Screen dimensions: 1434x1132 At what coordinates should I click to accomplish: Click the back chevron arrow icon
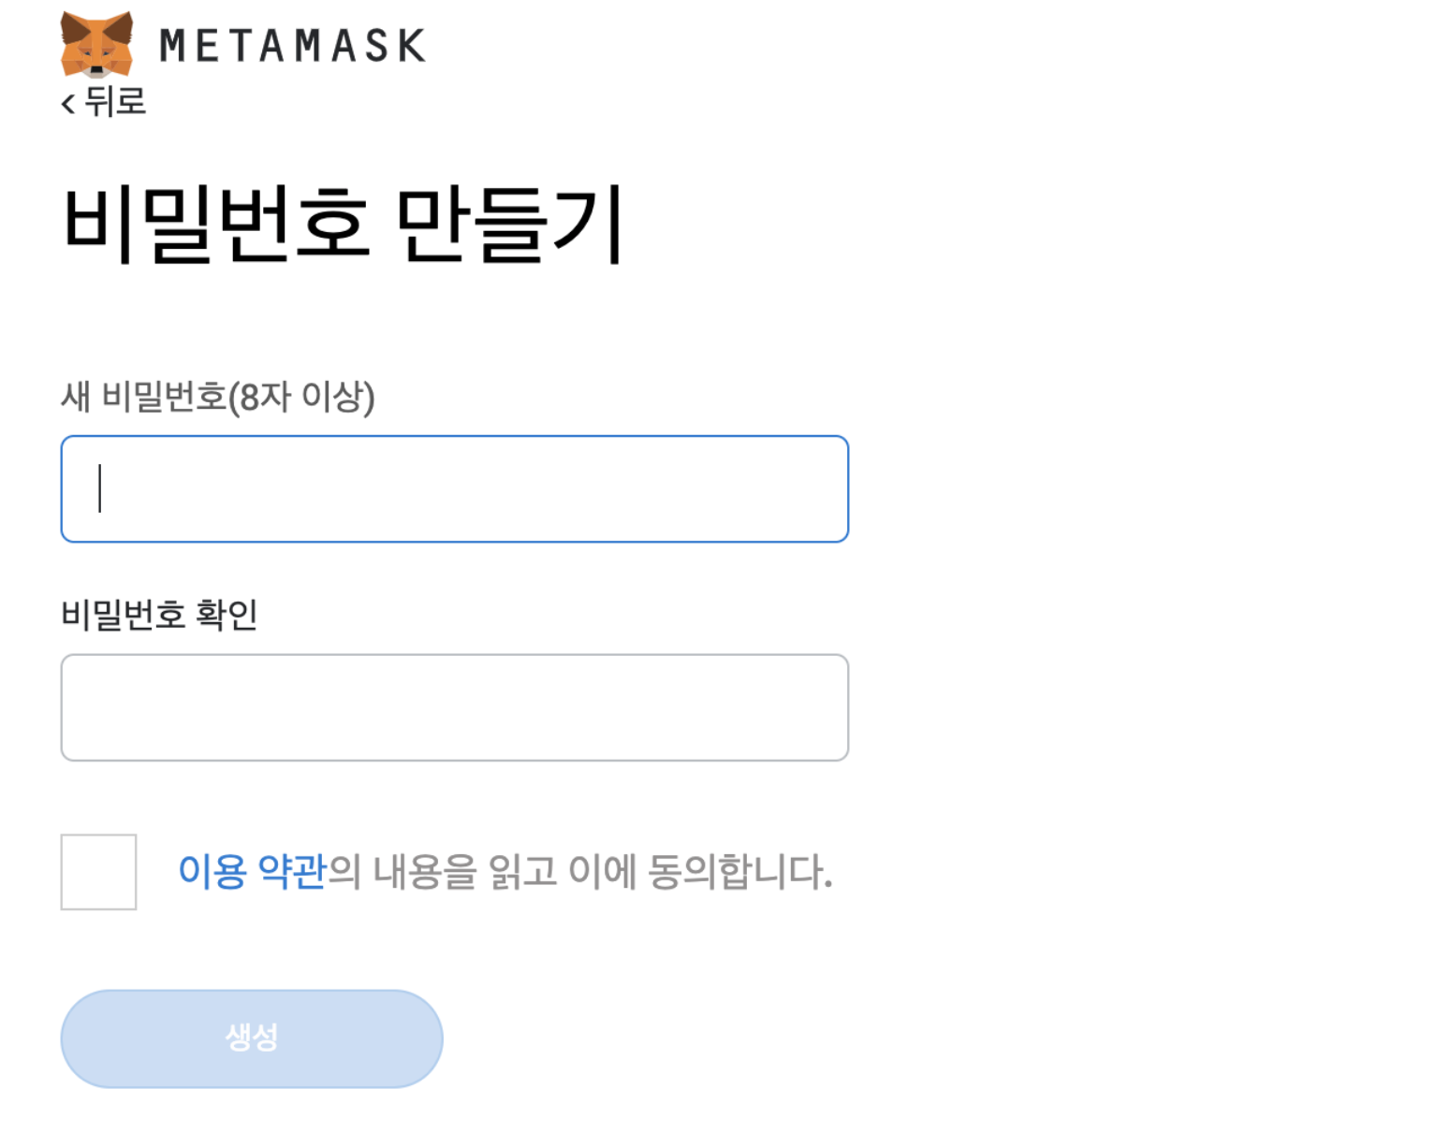point(67,103)
